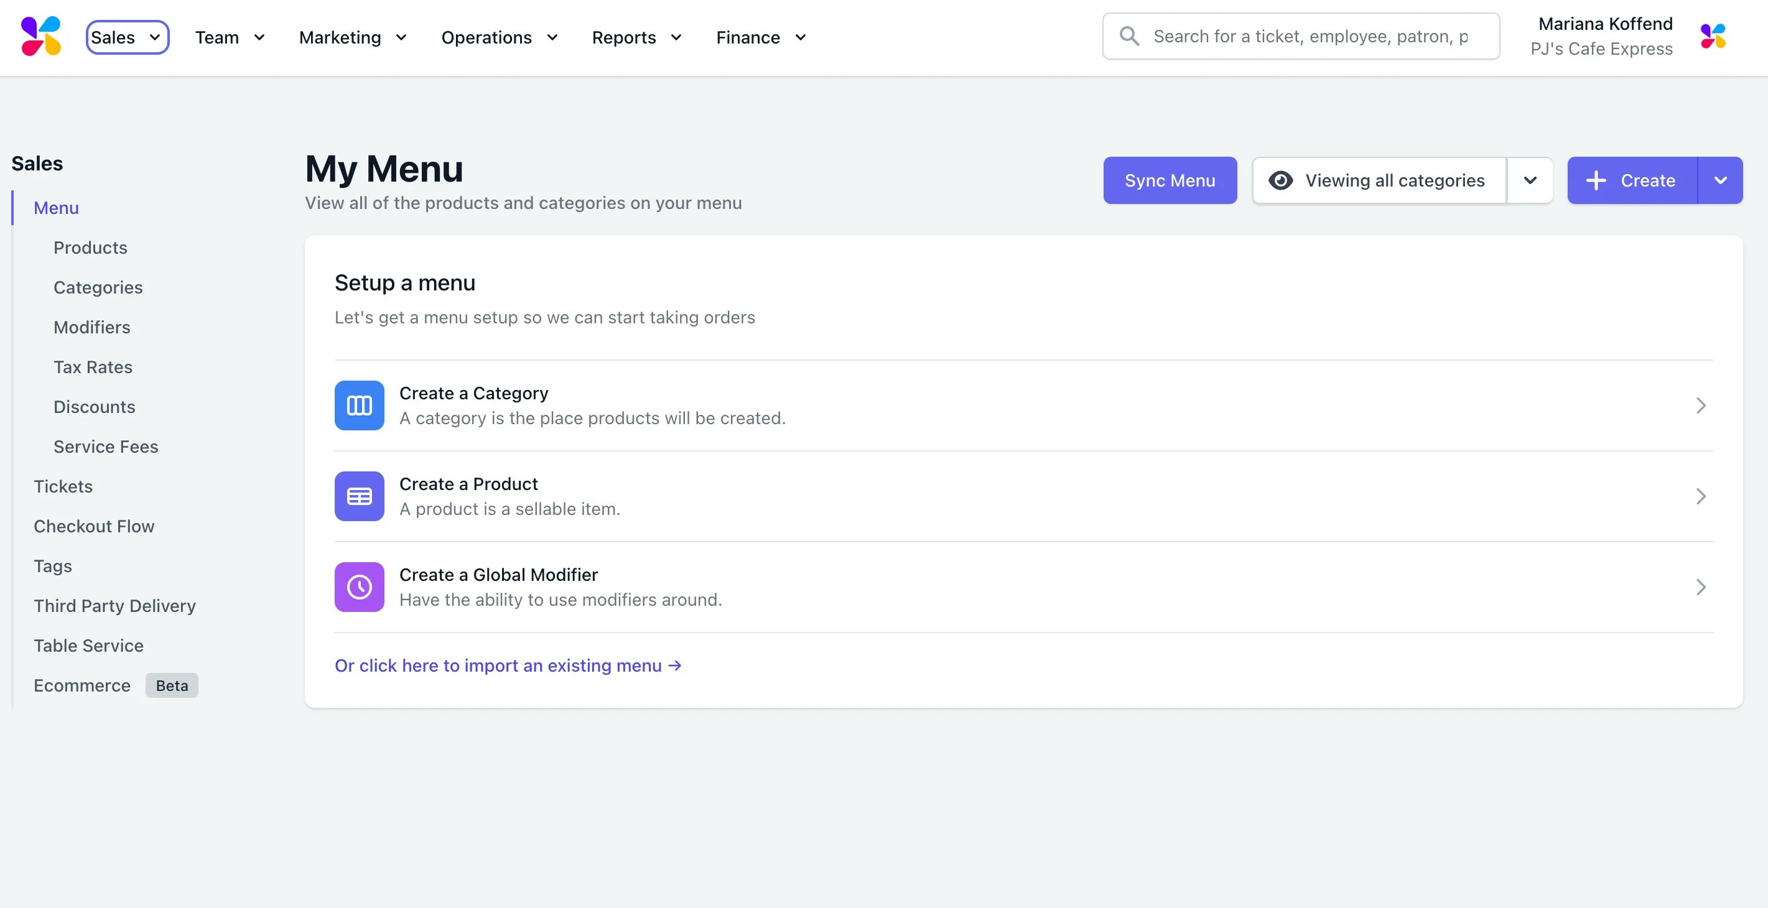This screenshot has height=908, width=1768.
Task: Open Third Party Delivery page
Action: (114, 606)
